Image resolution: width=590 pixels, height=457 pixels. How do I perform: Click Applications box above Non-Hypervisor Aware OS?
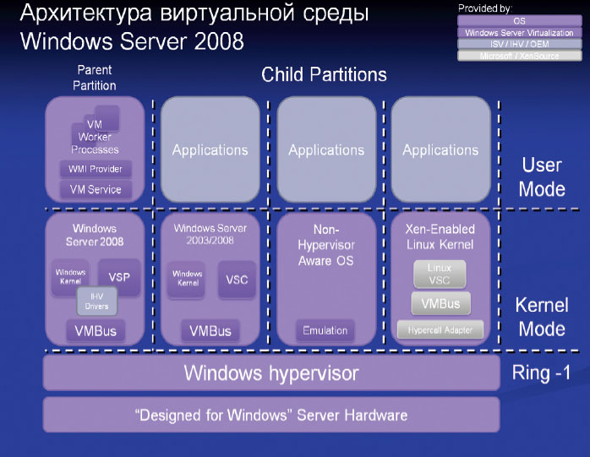pyautogui.click(x=325, y=150)
